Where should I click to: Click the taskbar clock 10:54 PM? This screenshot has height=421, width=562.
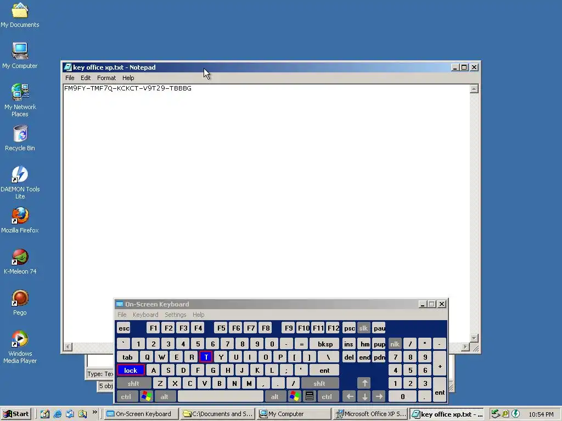point(541,414)
